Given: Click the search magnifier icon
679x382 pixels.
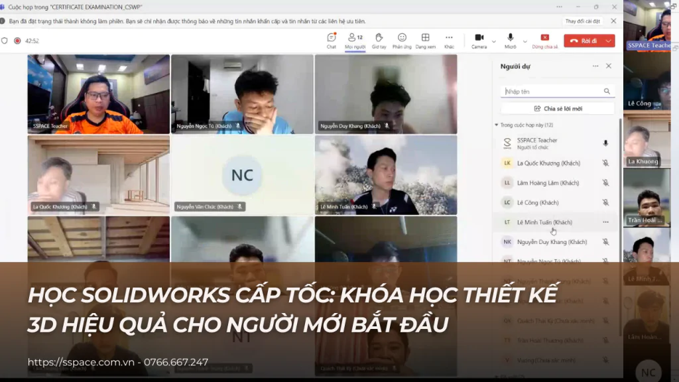Looking at the screenshot, I should [607, 92].
